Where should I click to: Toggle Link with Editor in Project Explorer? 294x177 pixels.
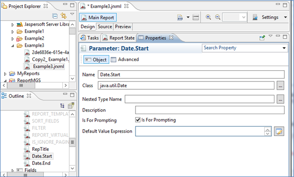(x=63, y=16)
